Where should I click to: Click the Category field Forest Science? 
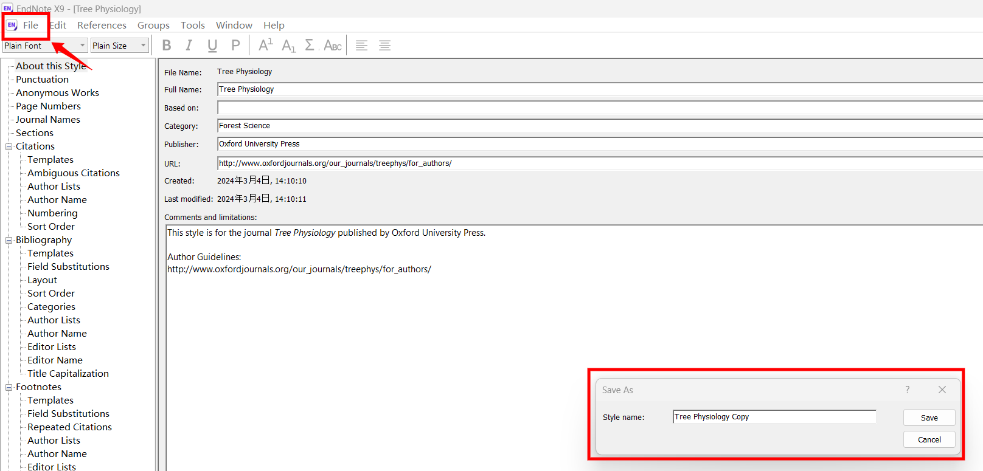click(600, 126)
